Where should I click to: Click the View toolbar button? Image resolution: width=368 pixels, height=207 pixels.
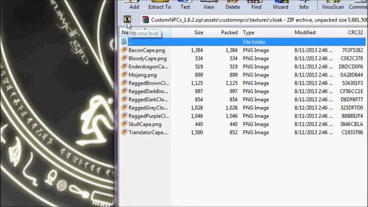[x=209, y=5]
